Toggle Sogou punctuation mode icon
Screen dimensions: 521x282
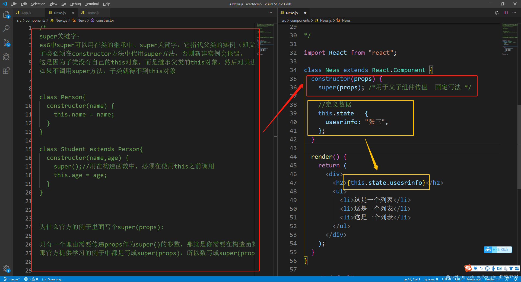(481, 268)
